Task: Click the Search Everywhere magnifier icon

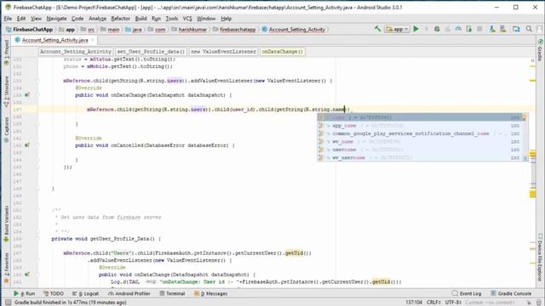Action: pyautogui.click(x=529, y=29)
